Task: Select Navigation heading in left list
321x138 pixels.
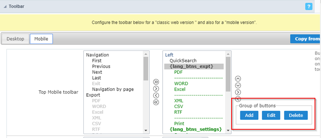Action: (x=97, y=55)
